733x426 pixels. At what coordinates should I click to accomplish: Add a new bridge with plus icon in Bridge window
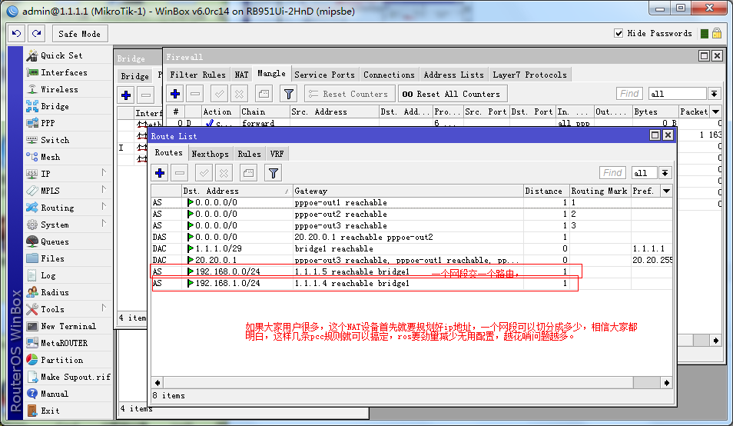point(126,95)
